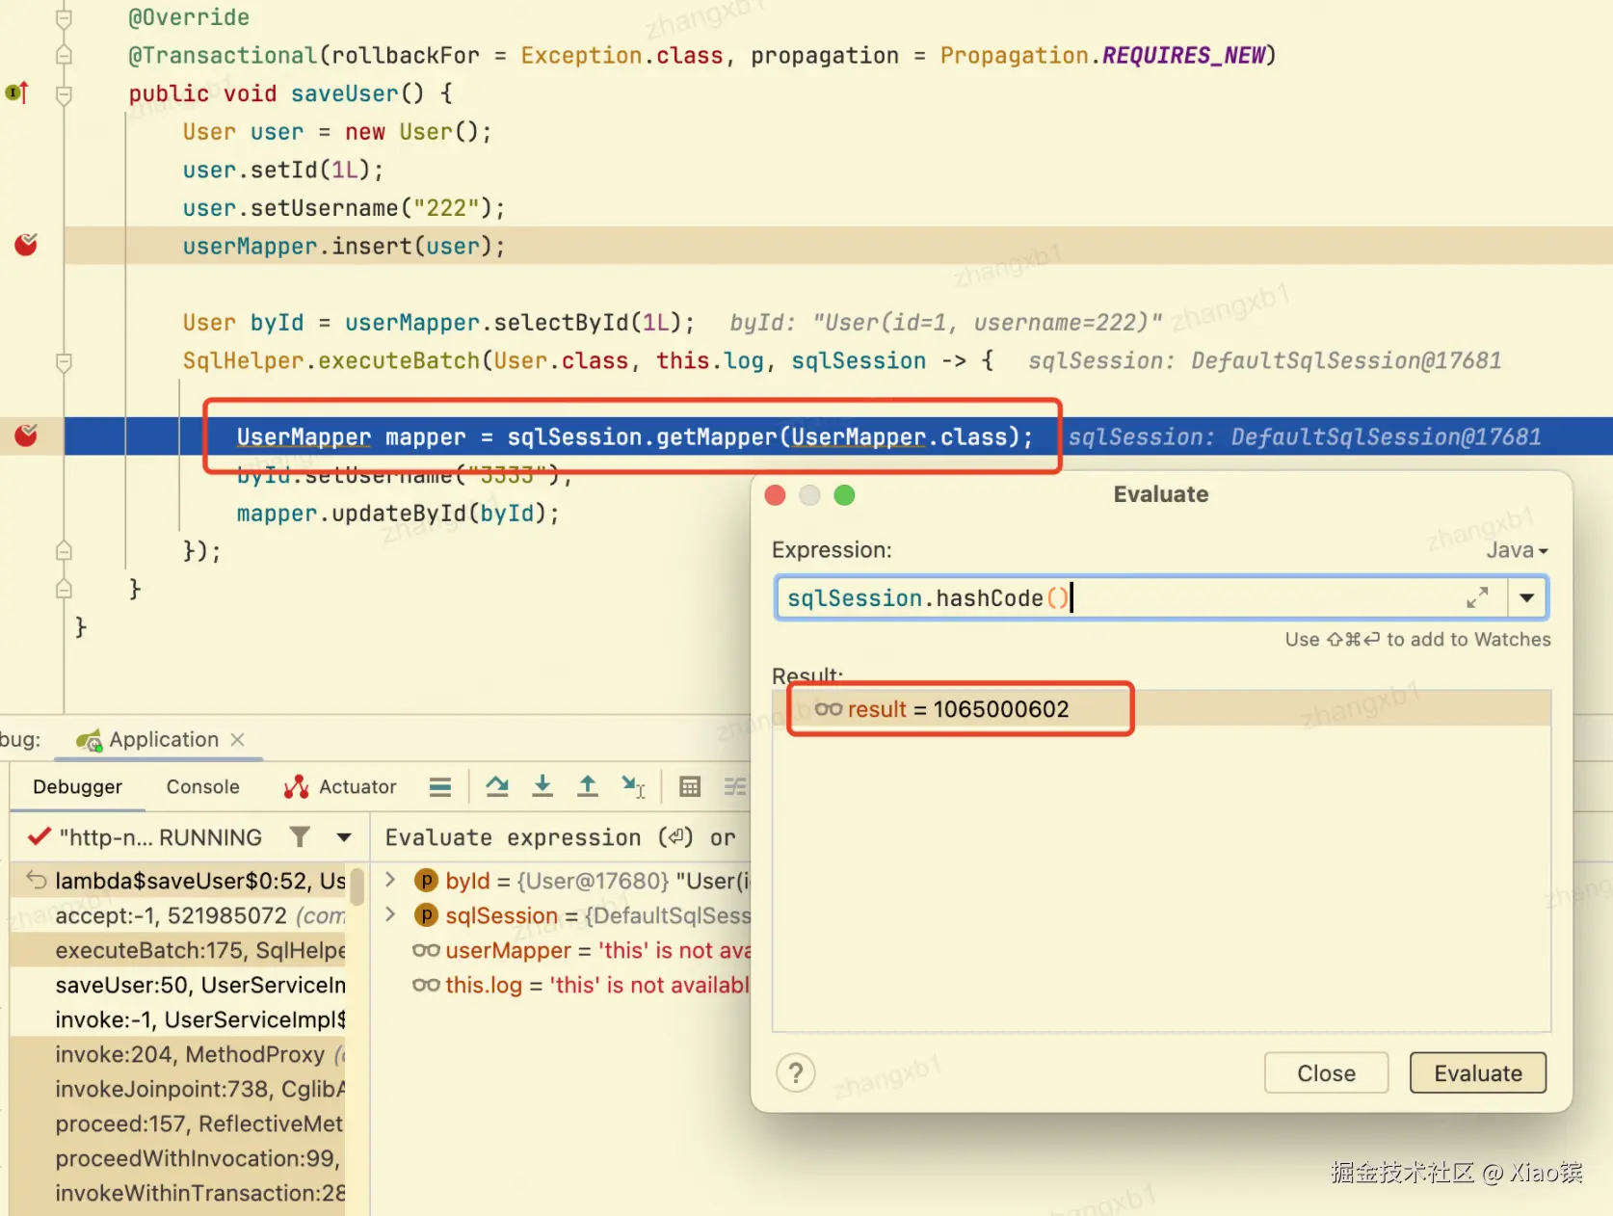This screenshot has width=1613, height=1216.
Task: Select the proceed:157 stack frame
Action: point(178,1123)
